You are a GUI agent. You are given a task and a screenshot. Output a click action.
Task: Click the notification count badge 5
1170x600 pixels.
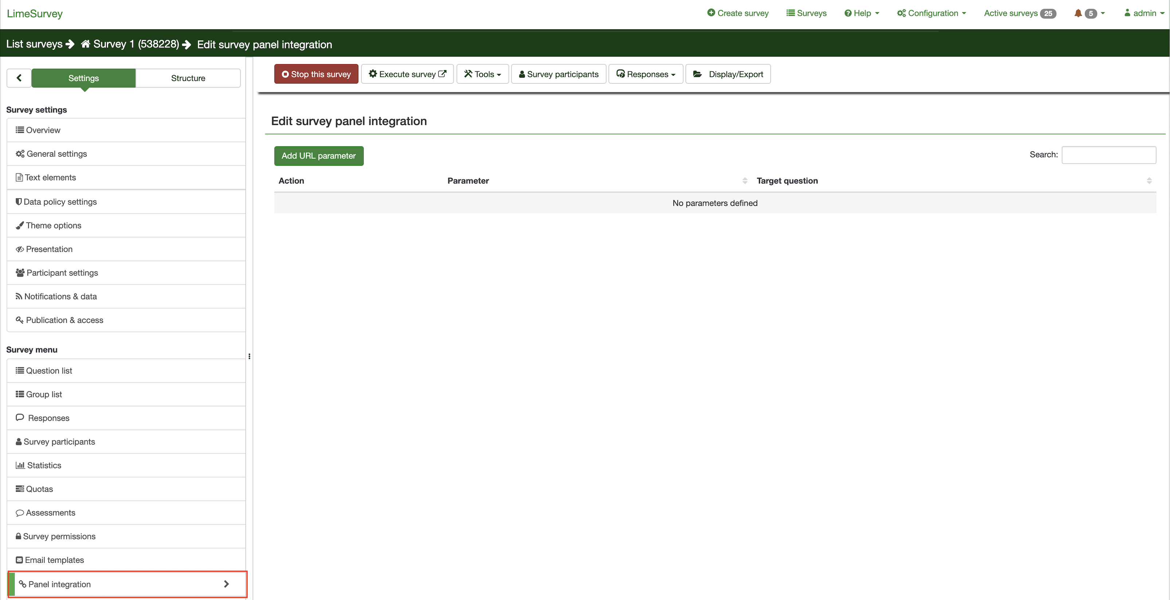pos(1091,13)
